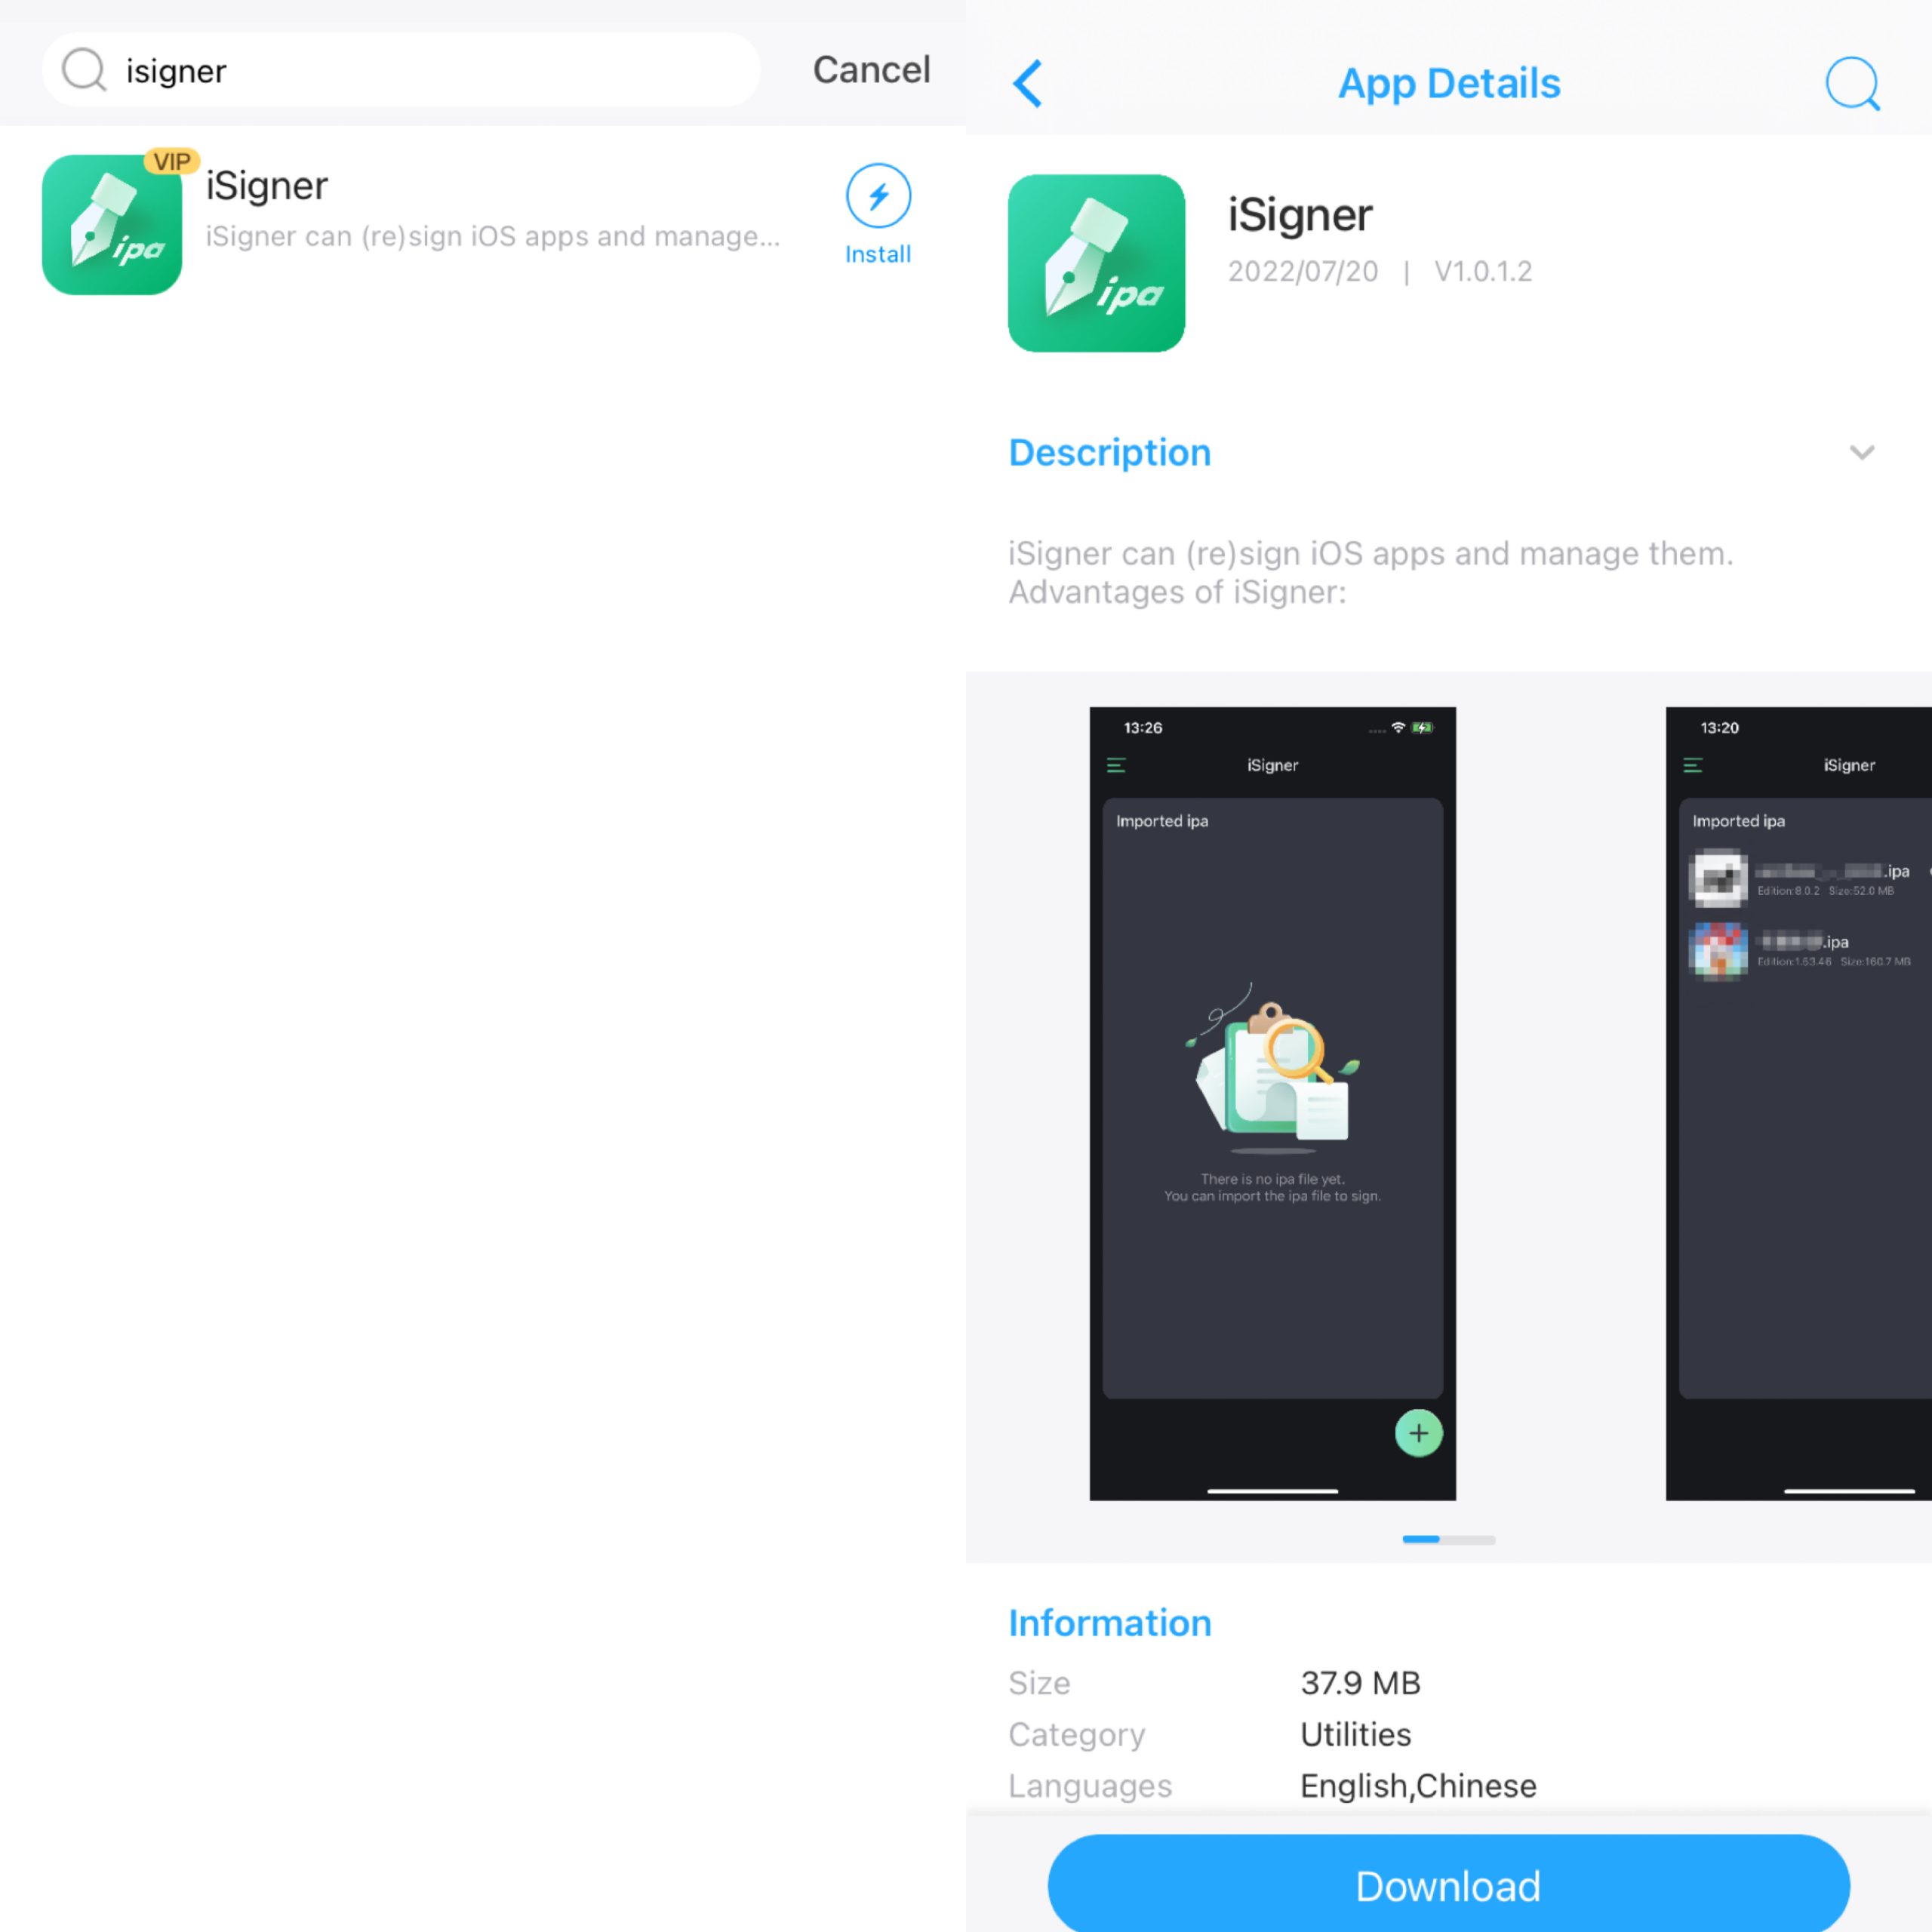Screen dimensions: 1932x1932
Task: Click the Download button at the bottom
Action: pyautogui.click(x=1447, y=1882)
